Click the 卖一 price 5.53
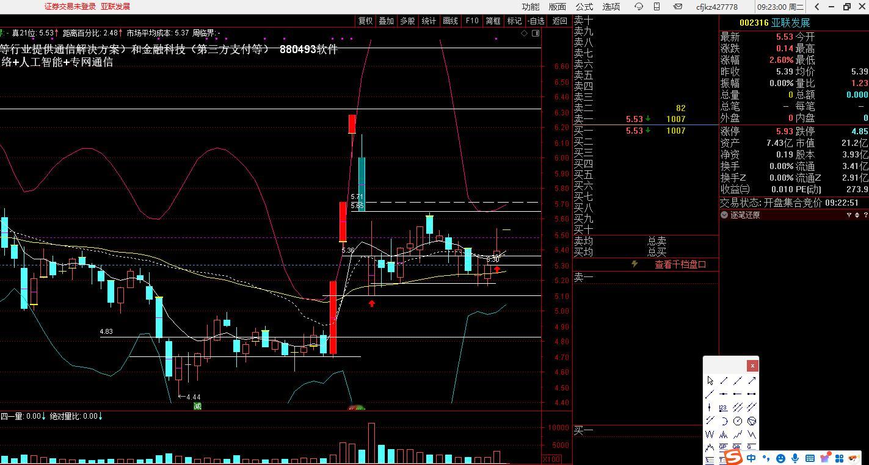The height and width of the screenshot is (465, 869). pos(634,119)
